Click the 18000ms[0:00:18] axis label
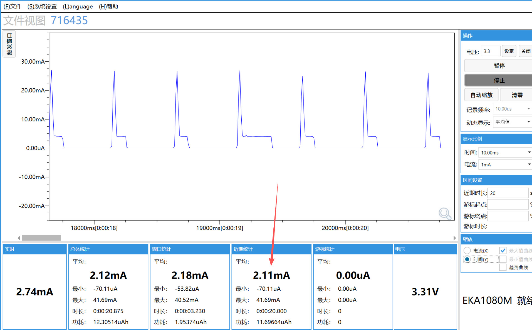Image resolution: width=532 pixels, height=330 pixels. [94, 228]
